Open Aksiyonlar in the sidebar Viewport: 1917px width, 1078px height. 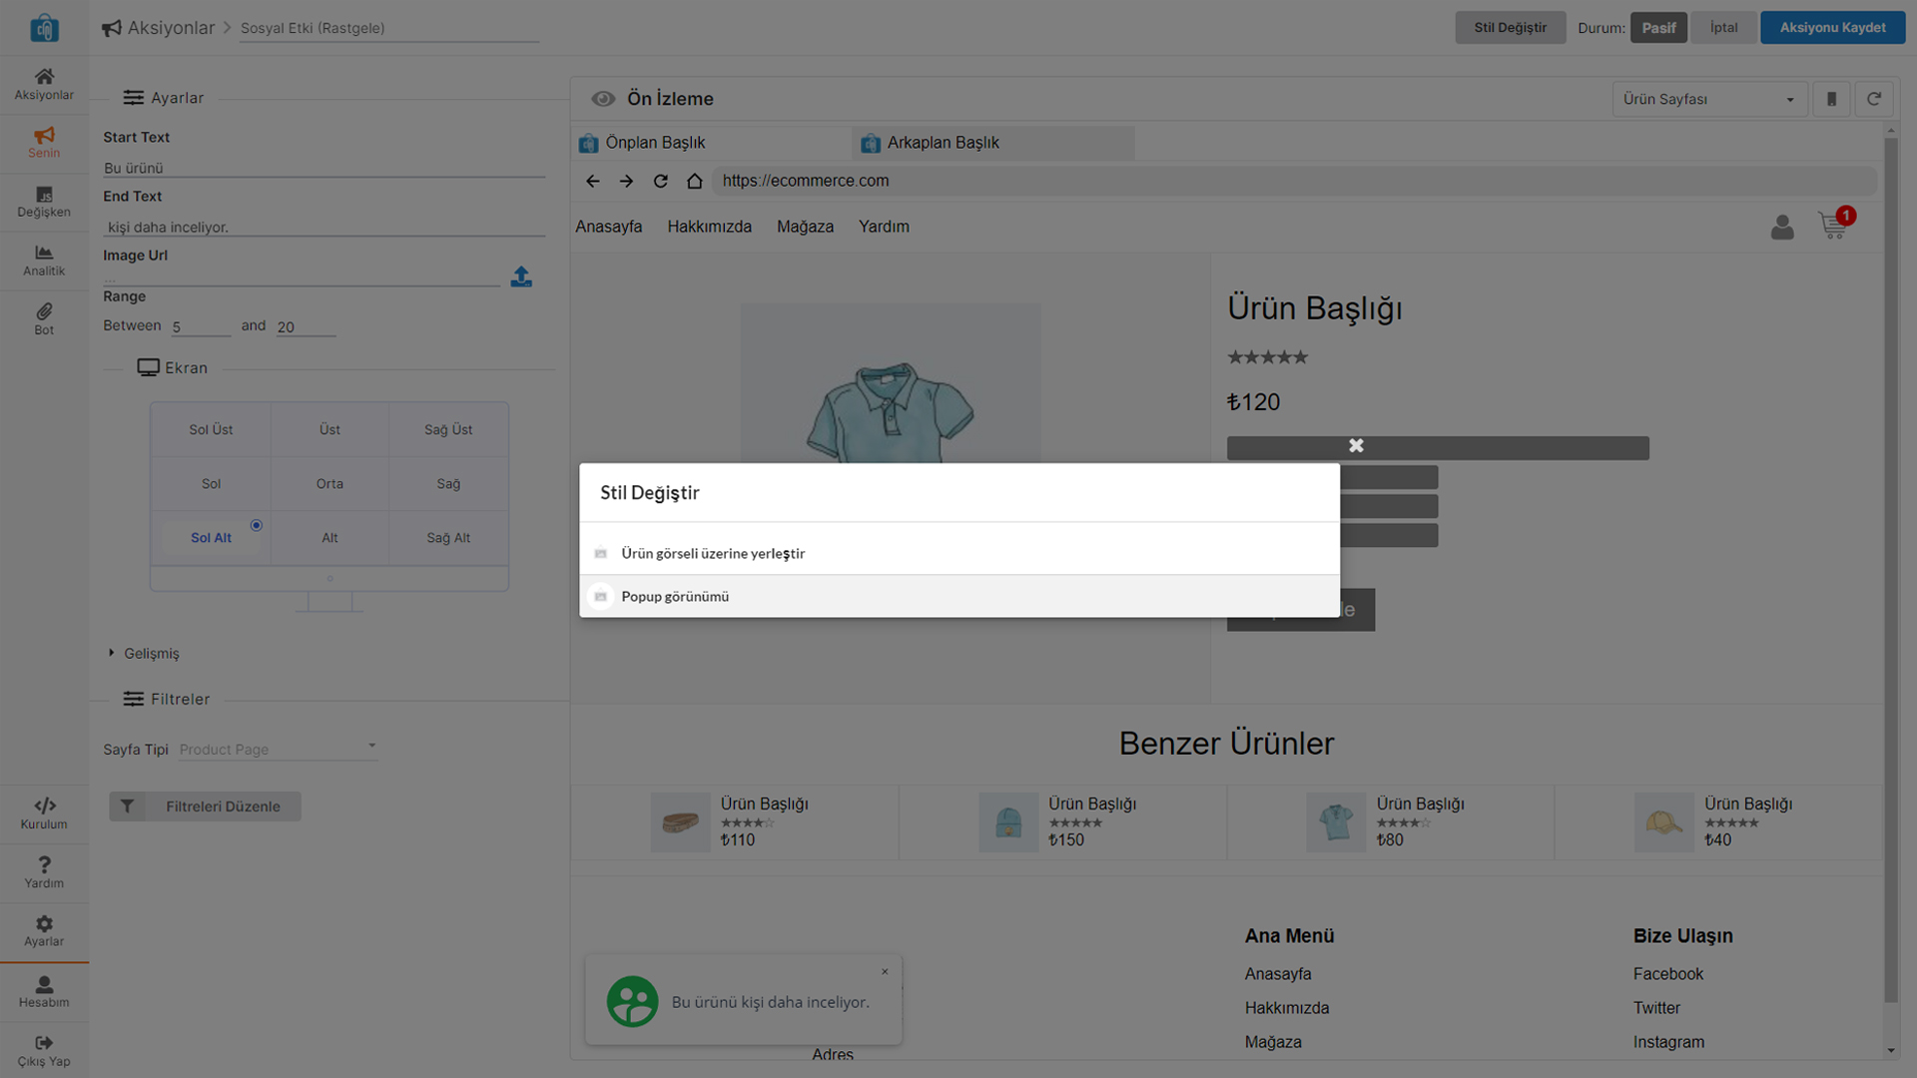click(x=44, y=84)
